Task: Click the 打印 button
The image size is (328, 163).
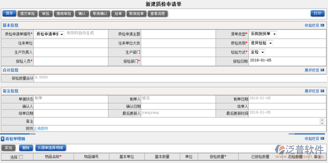Action: [317, 14]
